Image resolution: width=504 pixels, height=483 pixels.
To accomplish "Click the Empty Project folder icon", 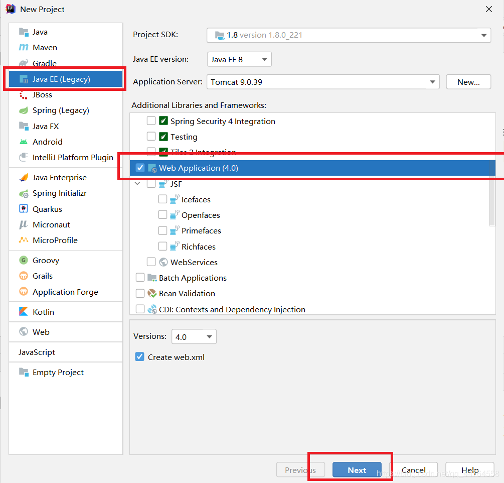I will (24, 372).
